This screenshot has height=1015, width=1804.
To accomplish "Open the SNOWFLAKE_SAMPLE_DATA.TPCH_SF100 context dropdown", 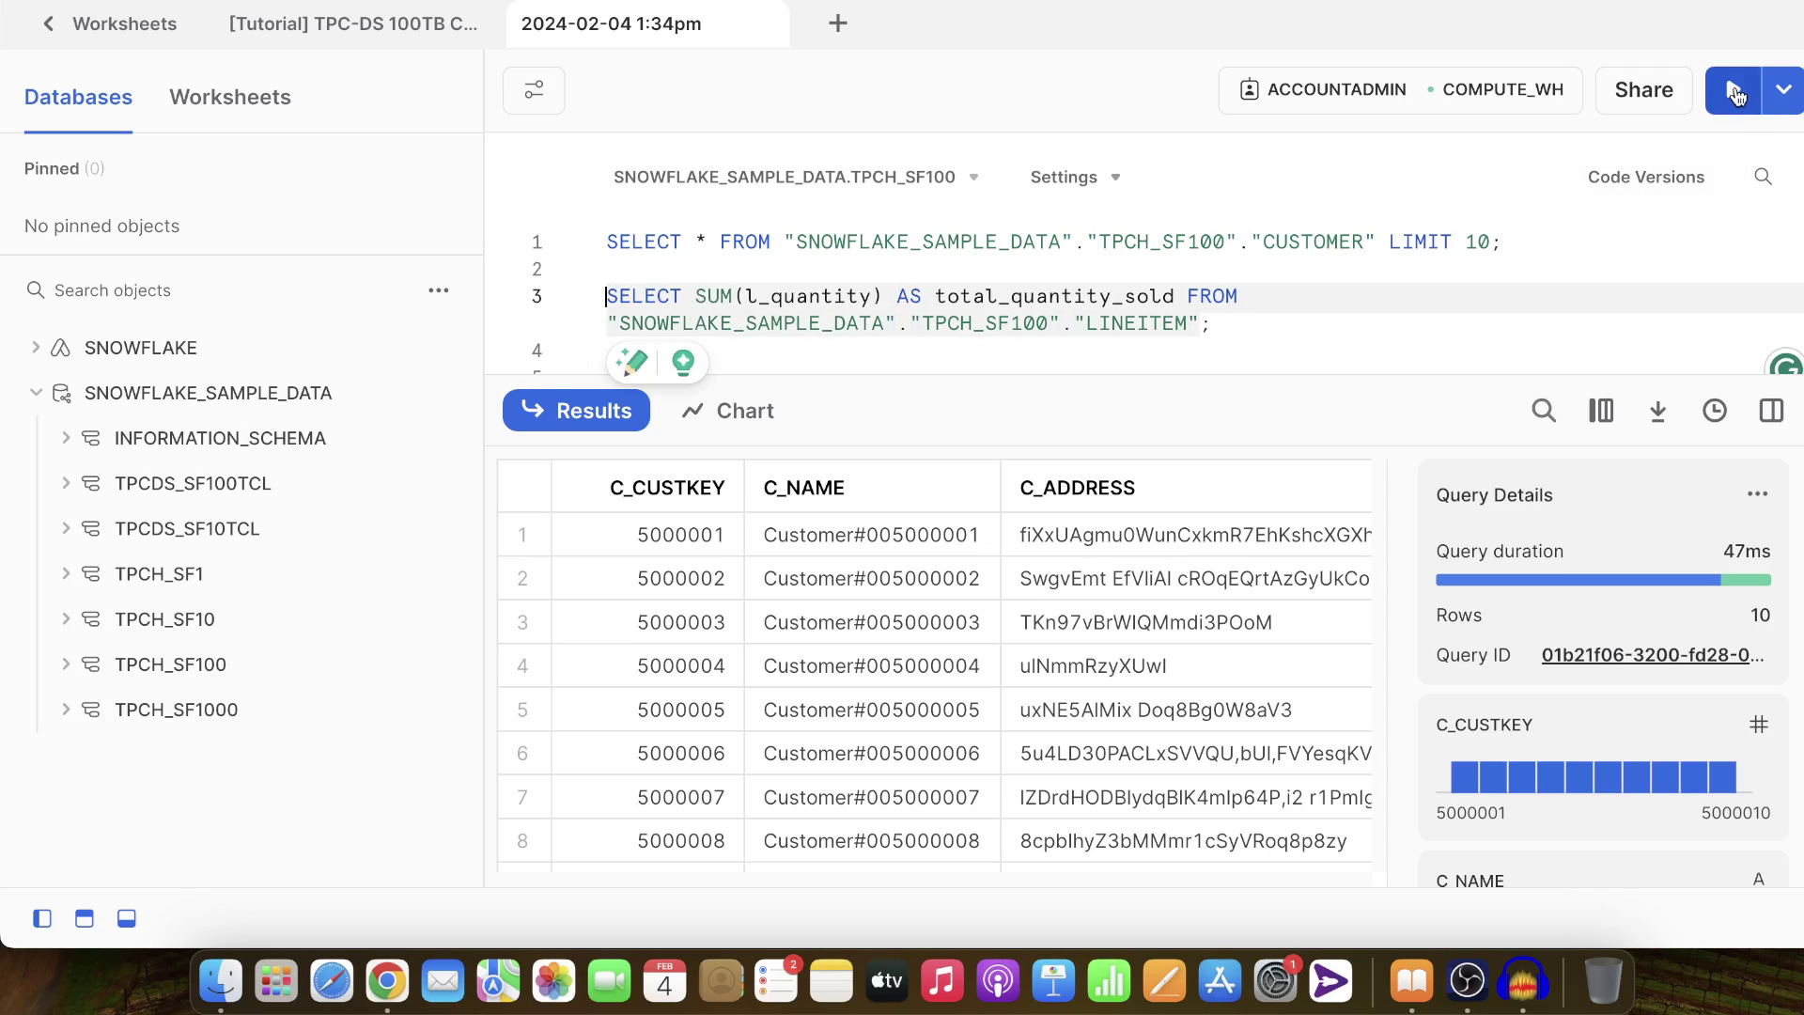I will click(795, 177).
